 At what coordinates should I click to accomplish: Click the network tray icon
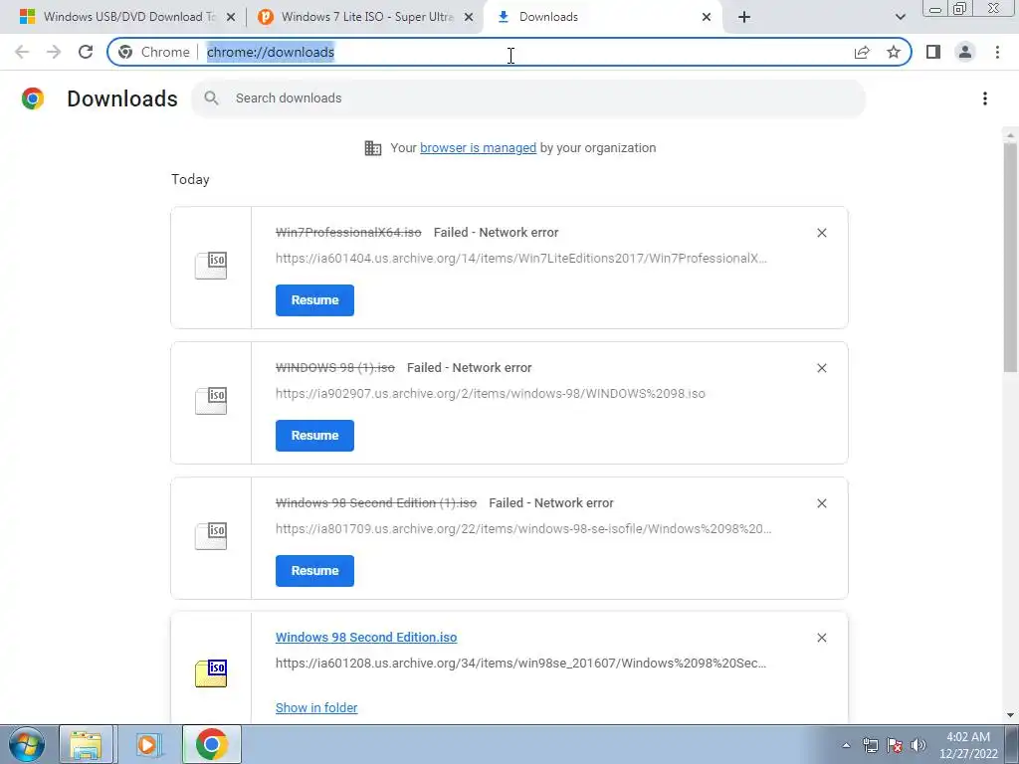tap(870, 745)
